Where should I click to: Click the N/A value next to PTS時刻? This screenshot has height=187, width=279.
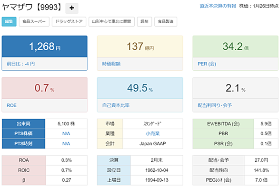click(66, 143)
